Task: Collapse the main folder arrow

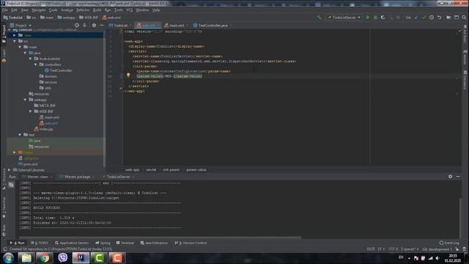Action: (20, 47)
